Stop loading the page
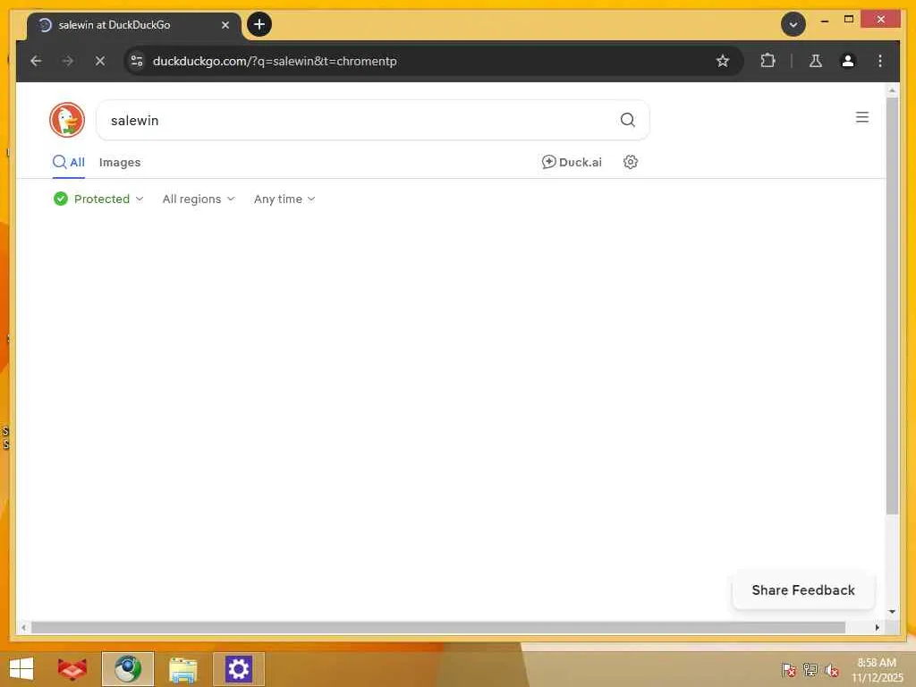Image resolution: width=916 pixels, height=687 pixels. pos(100,61)
